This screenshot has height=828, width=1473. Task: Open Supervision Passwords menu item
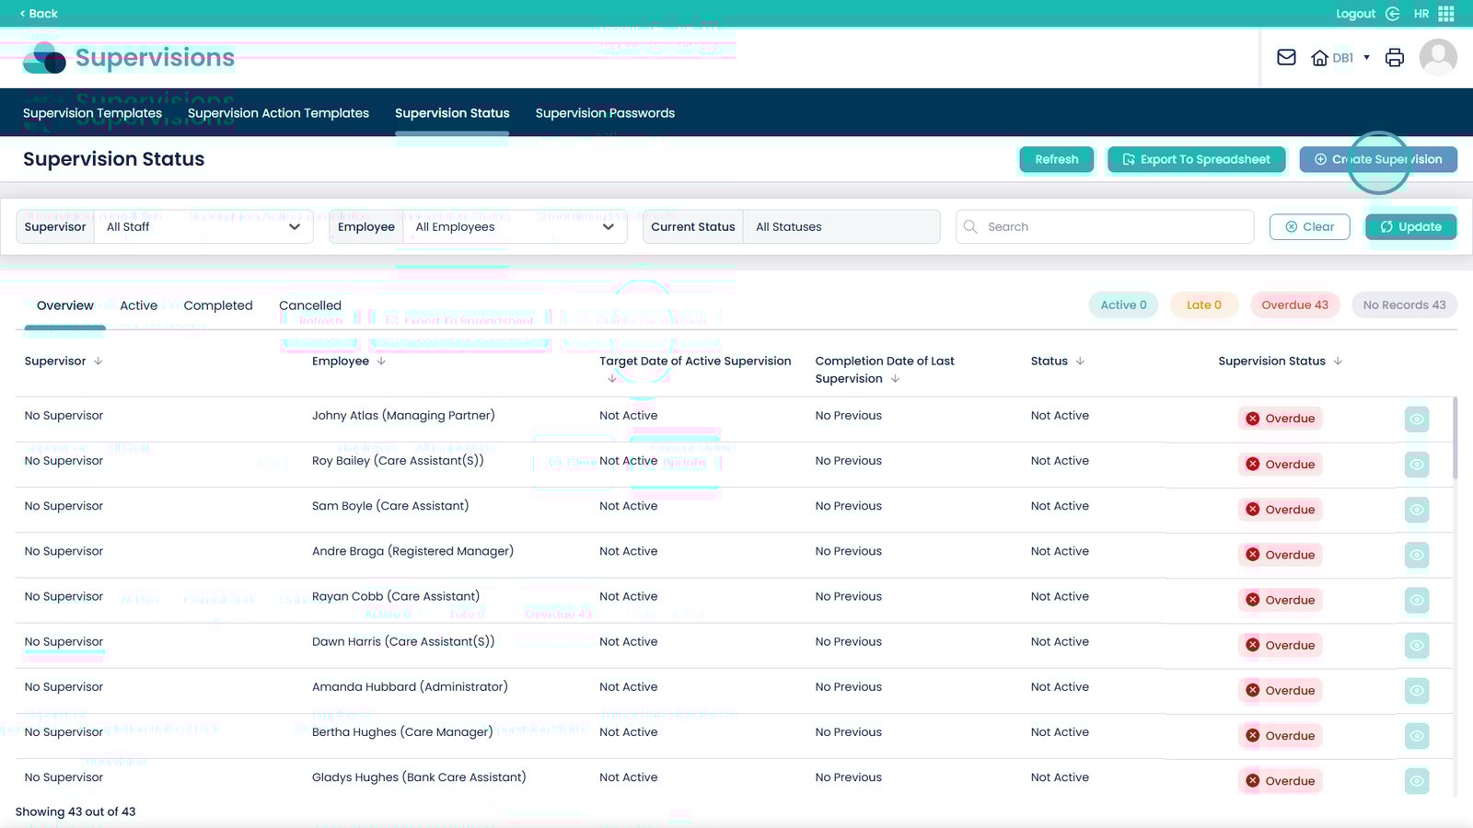pyautogui.click(x=605, y=113)
